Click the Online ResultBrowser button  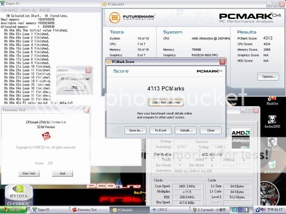[166, 102]
